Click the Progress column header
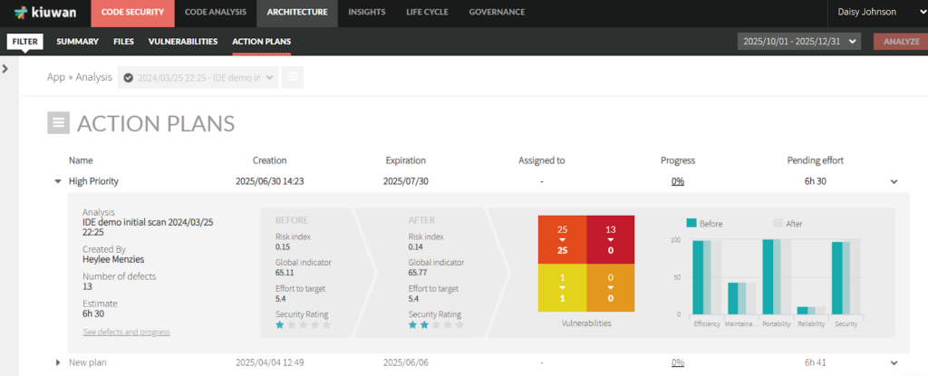This screenshot has width=928, height=376. [x=678, y=160]
